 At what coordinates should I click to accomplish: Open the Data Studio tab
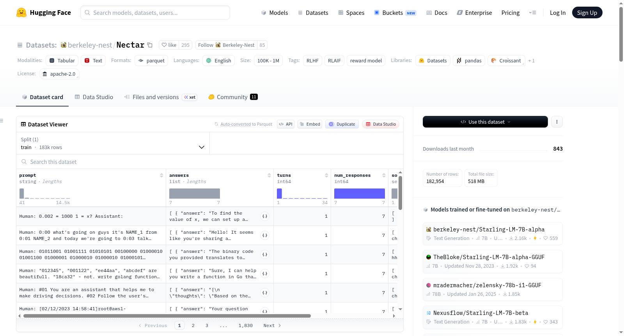(94, 97)
